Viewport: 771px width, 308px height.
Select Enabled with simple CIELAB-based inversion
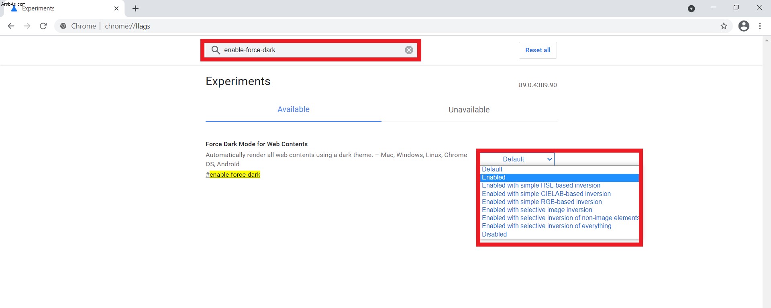coord(560,194)
